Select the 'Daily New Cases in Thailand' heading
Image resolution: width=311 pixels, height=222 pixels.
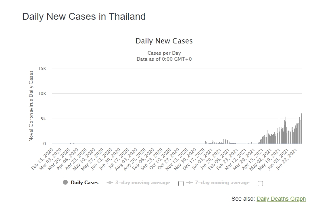point(84,16)
